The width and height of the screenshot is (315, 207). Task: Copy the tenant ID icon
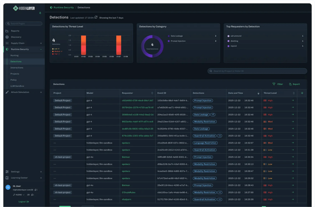pyautogui.click(x=33, y=195)
